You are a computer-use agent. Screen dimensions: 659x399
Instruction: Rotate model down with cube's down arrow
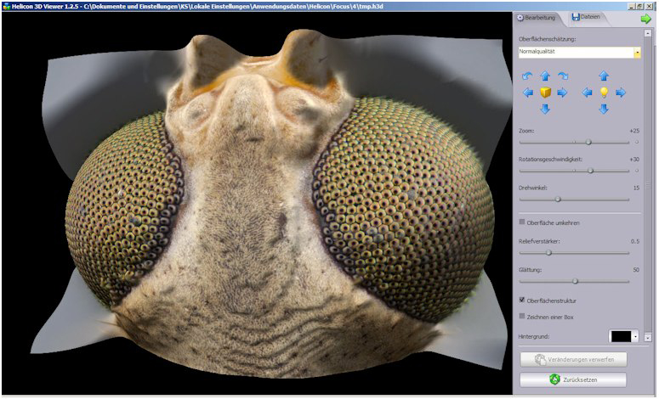[545, 109]
